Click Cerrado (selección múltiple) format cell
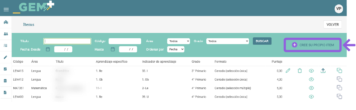The height and width of the screenshot is (110, 356). (233, 88)
